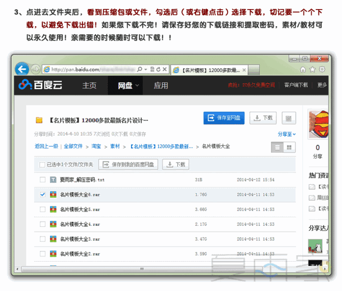Click rar icon of 名片模板大全2.rar
This screenshot has height=291, width=342.
point(53,254)
